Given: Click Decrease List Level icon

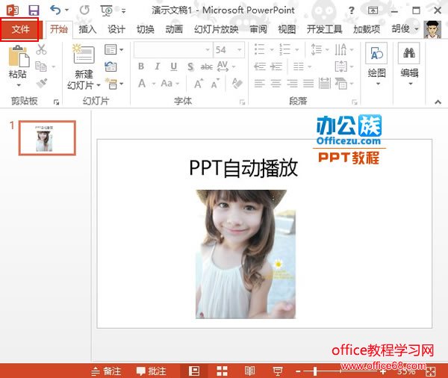Looking at the screenshot, I should [x=260, y=66].
